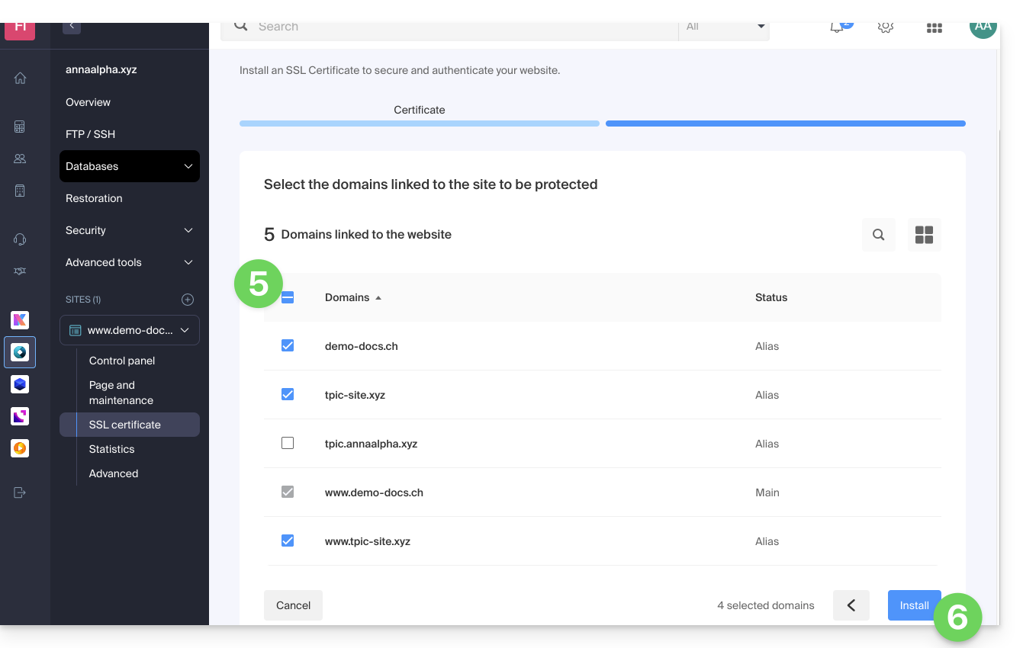Open the notifications bell icon
The width and height of the screenshot is (1023, 648).
838,27
